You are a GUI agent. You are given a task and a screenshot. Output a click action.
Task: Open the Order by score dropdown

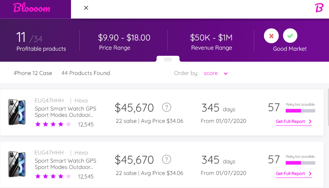211,73
